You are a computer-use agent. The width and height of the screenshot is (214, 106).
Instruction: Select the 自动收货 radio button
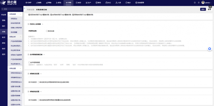[x=39, y=82]
